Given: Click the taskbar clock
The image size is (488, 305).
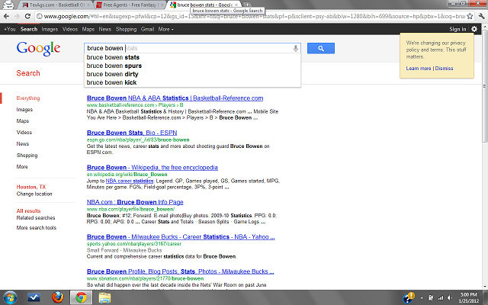Looking at the screenshot, I should [468, 298].
